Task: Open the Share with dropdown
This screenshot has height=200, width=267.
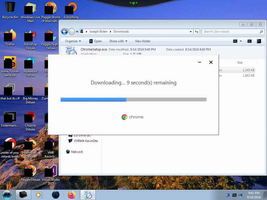Action: tap(118, 41)
